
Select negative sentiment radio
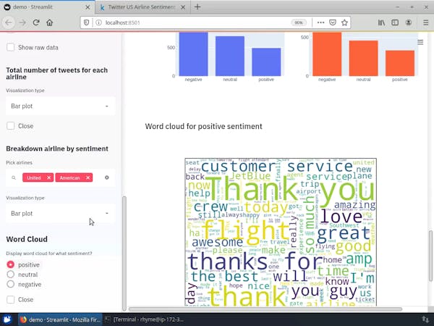(11, 284)
